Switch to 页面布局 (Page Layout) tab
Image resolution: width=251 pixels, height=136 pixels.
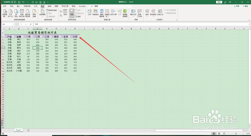[x=27, y=6]
